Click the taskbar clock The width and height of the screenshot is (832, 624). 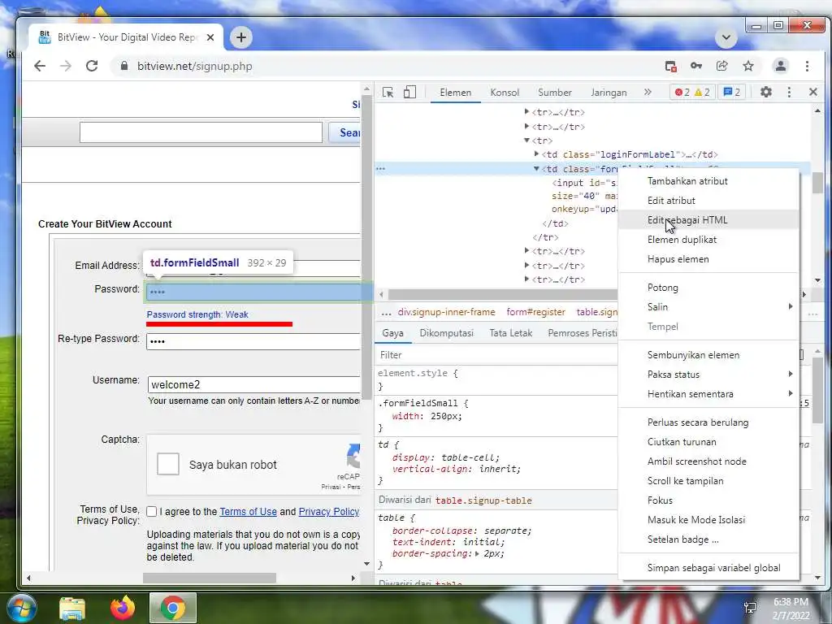(791, 609)
